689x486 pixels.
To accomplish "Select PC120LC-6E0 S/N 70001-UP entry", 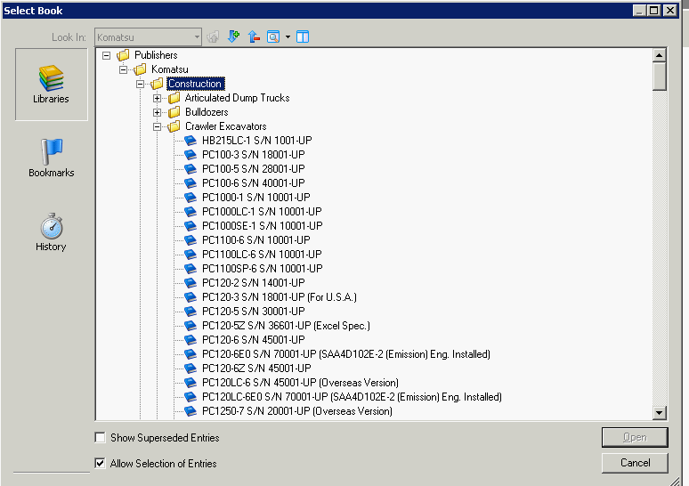I will tap(352, 397).
